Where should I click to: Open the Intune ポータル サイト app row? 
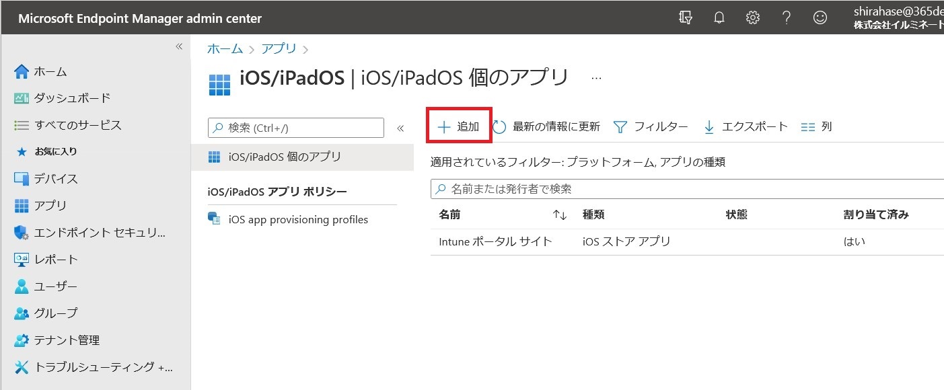click(687, 241)
